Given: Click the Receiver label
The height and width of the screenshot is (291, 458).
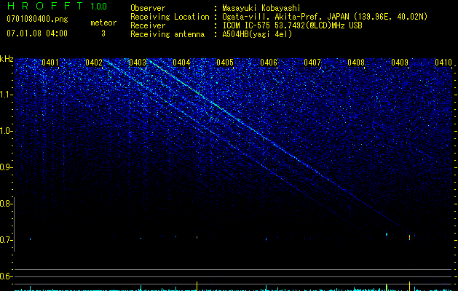Looking at the screenshot, I should (x=148, y=25).
